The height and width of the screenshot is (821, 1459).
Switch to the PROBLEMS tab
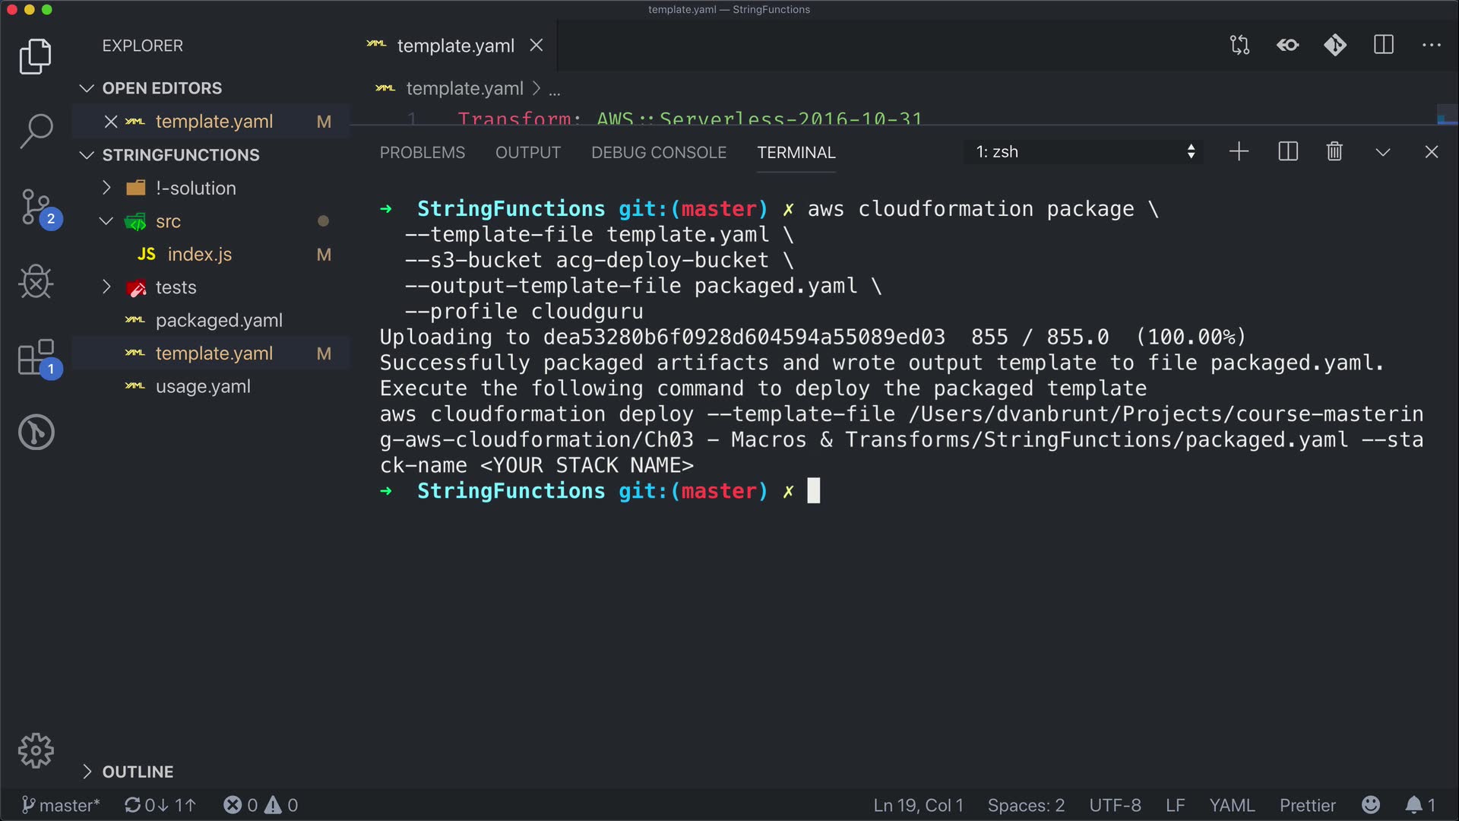tap(422, 153)
